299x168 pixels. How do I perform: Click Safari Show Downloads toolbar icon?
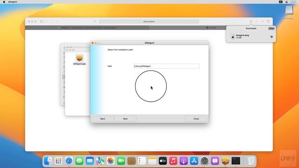pyautogui.click(x=251, y=21)
